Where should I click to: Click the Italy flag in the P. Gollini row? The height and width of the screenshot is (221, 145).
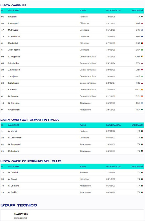[x=142, y=17]
